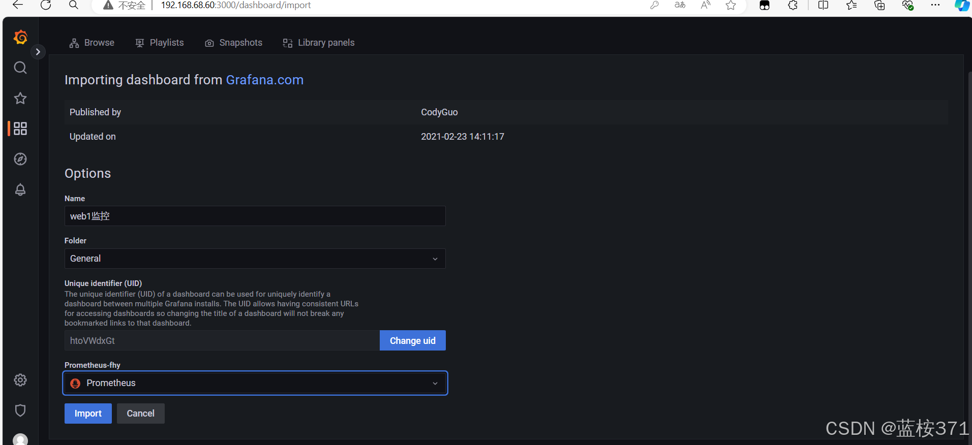Reload the page with refresh icon
The width and height of the screenshot is (972, 445).
(x=46, y=5)
